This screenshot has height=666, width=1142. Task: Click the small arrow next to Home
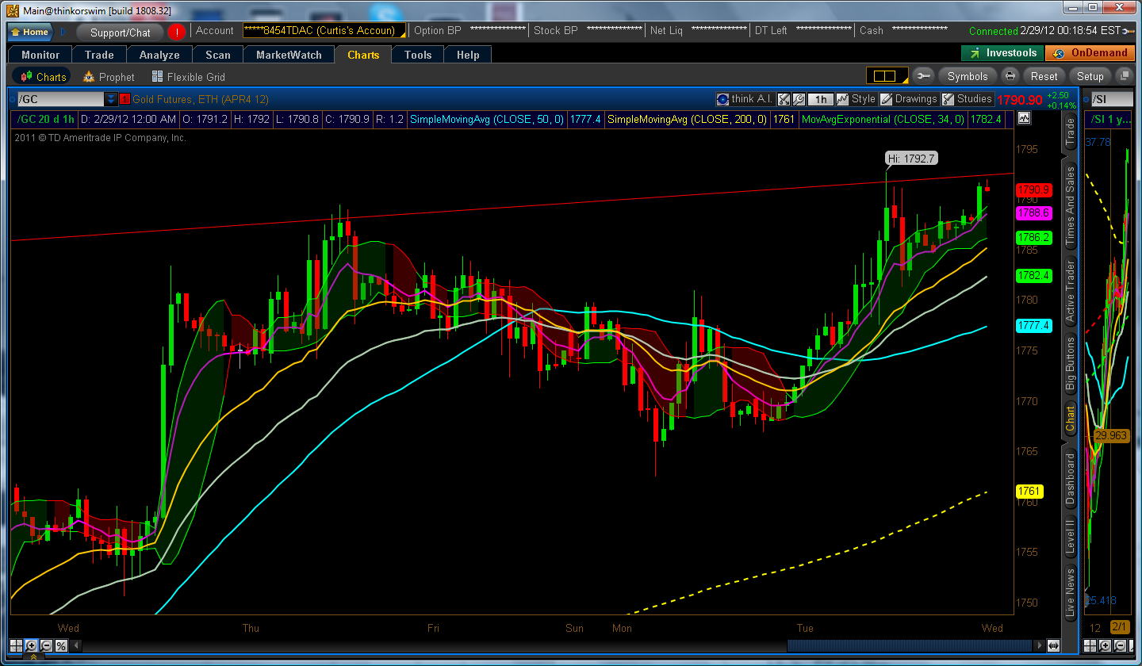(63, 33)
